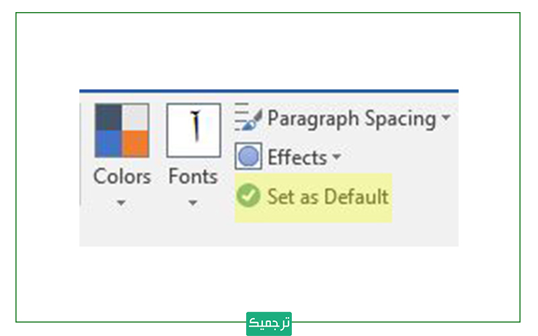Screen dimensions: 538x336
Task: Click the green Tarjomic logo badge
Action: click(x=269, y=323)
